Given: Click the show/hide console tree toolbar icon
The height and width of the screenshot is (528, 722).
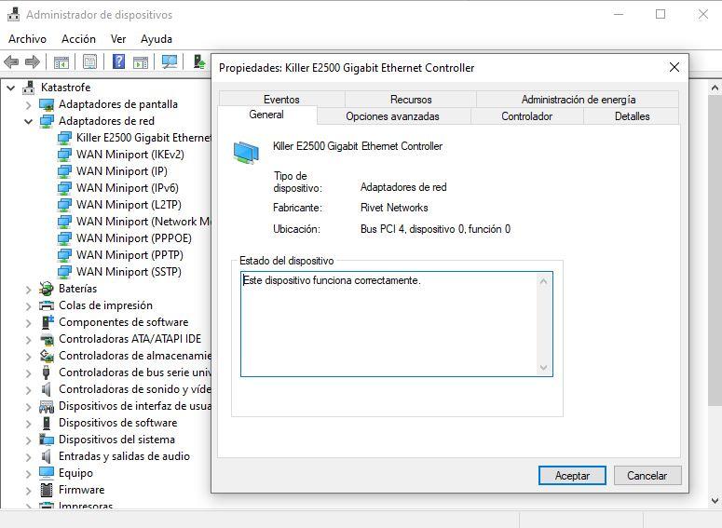Looking at the screenshot, I should (61, 61).
